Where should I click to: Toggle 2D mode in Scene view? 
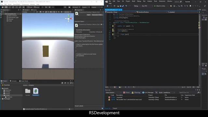point(37,12)
